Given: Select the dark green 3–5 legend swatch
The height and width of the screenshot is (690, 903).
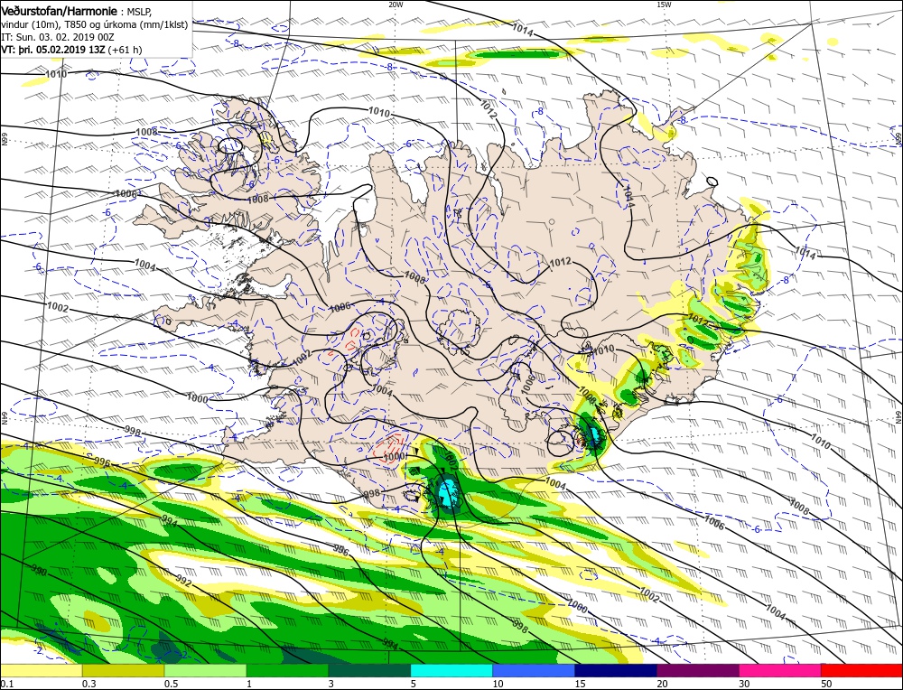Looking at the screenshot, I should click(x=369, y=670).
